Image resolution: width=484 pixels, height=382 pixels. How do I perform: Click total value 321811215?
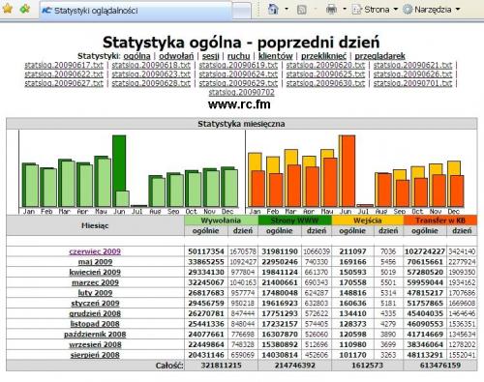[x=221, y=366]
